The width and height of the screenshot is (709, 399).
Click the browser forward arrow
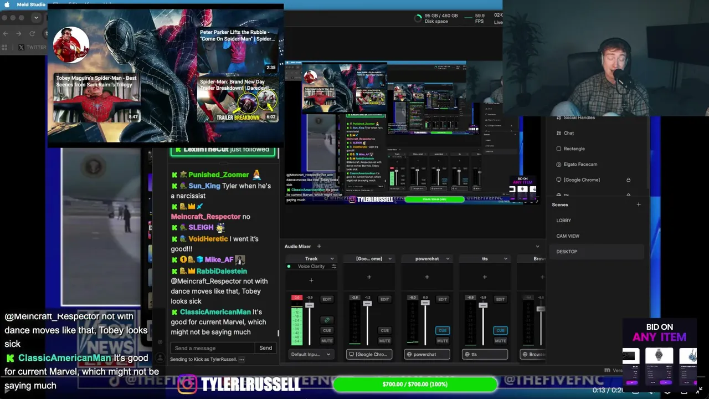coord(18,34)
